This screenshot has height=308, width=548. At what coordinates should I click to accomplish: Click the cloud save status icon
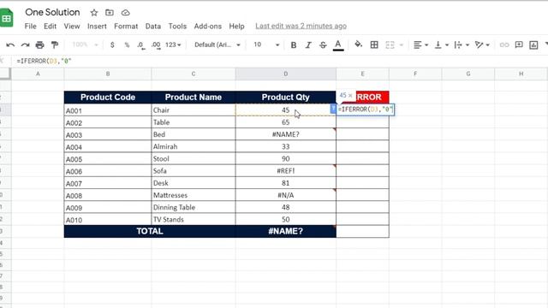click(126, 13)
